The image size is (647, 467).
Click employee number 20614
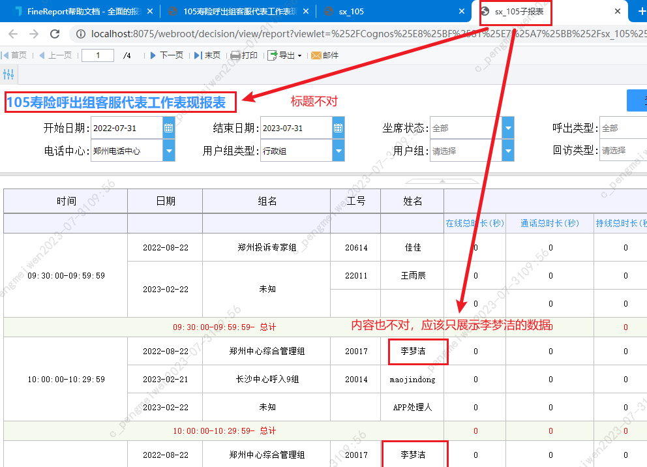(x=355, y=248)
